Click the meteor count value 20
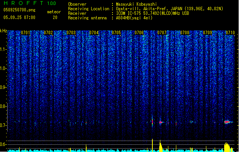239x152 pixels. [55, 17]
